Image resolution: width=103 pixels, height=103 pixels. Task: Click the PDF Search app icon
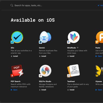(17, 71)
